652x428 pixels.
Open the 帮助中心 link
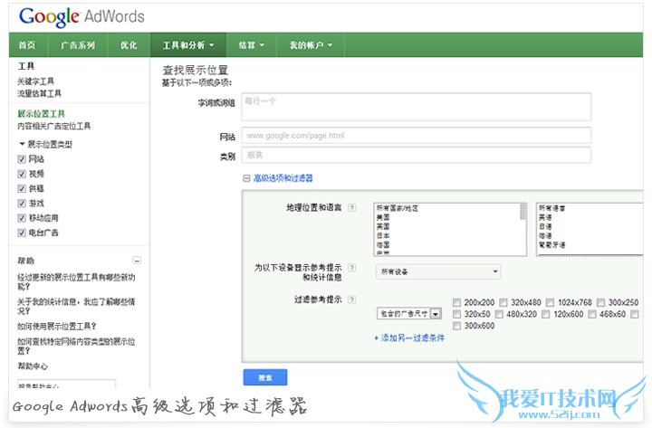point(33,366)
